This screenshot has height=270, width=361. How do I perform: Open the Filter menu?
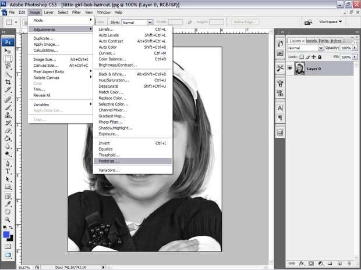[x=76, y=12]
